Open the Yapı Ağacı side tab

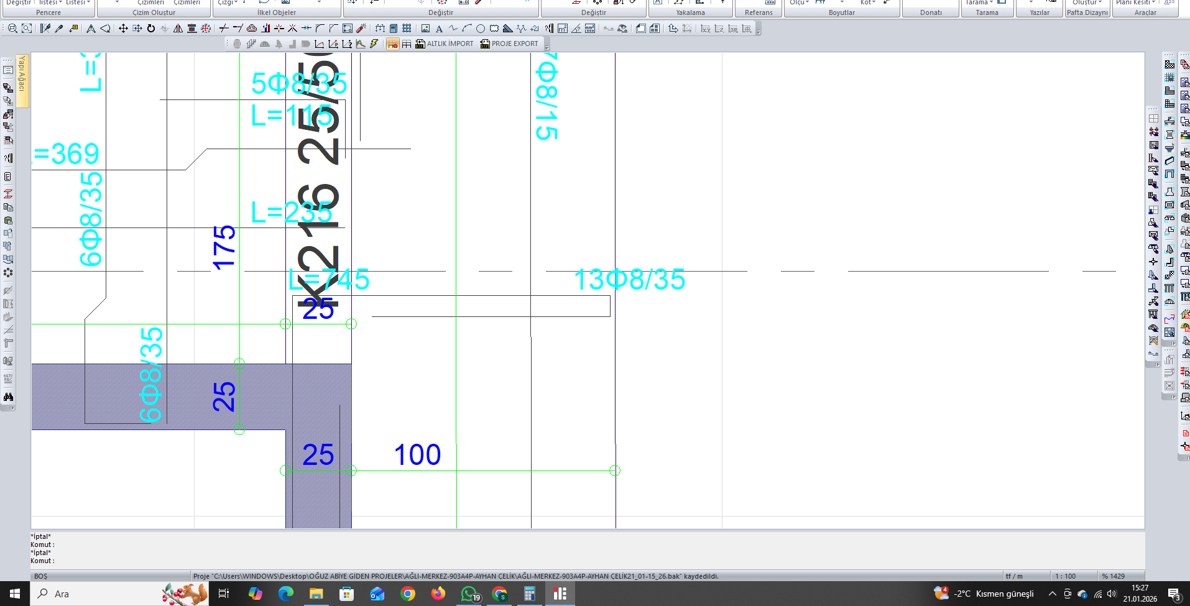[22, 73]
